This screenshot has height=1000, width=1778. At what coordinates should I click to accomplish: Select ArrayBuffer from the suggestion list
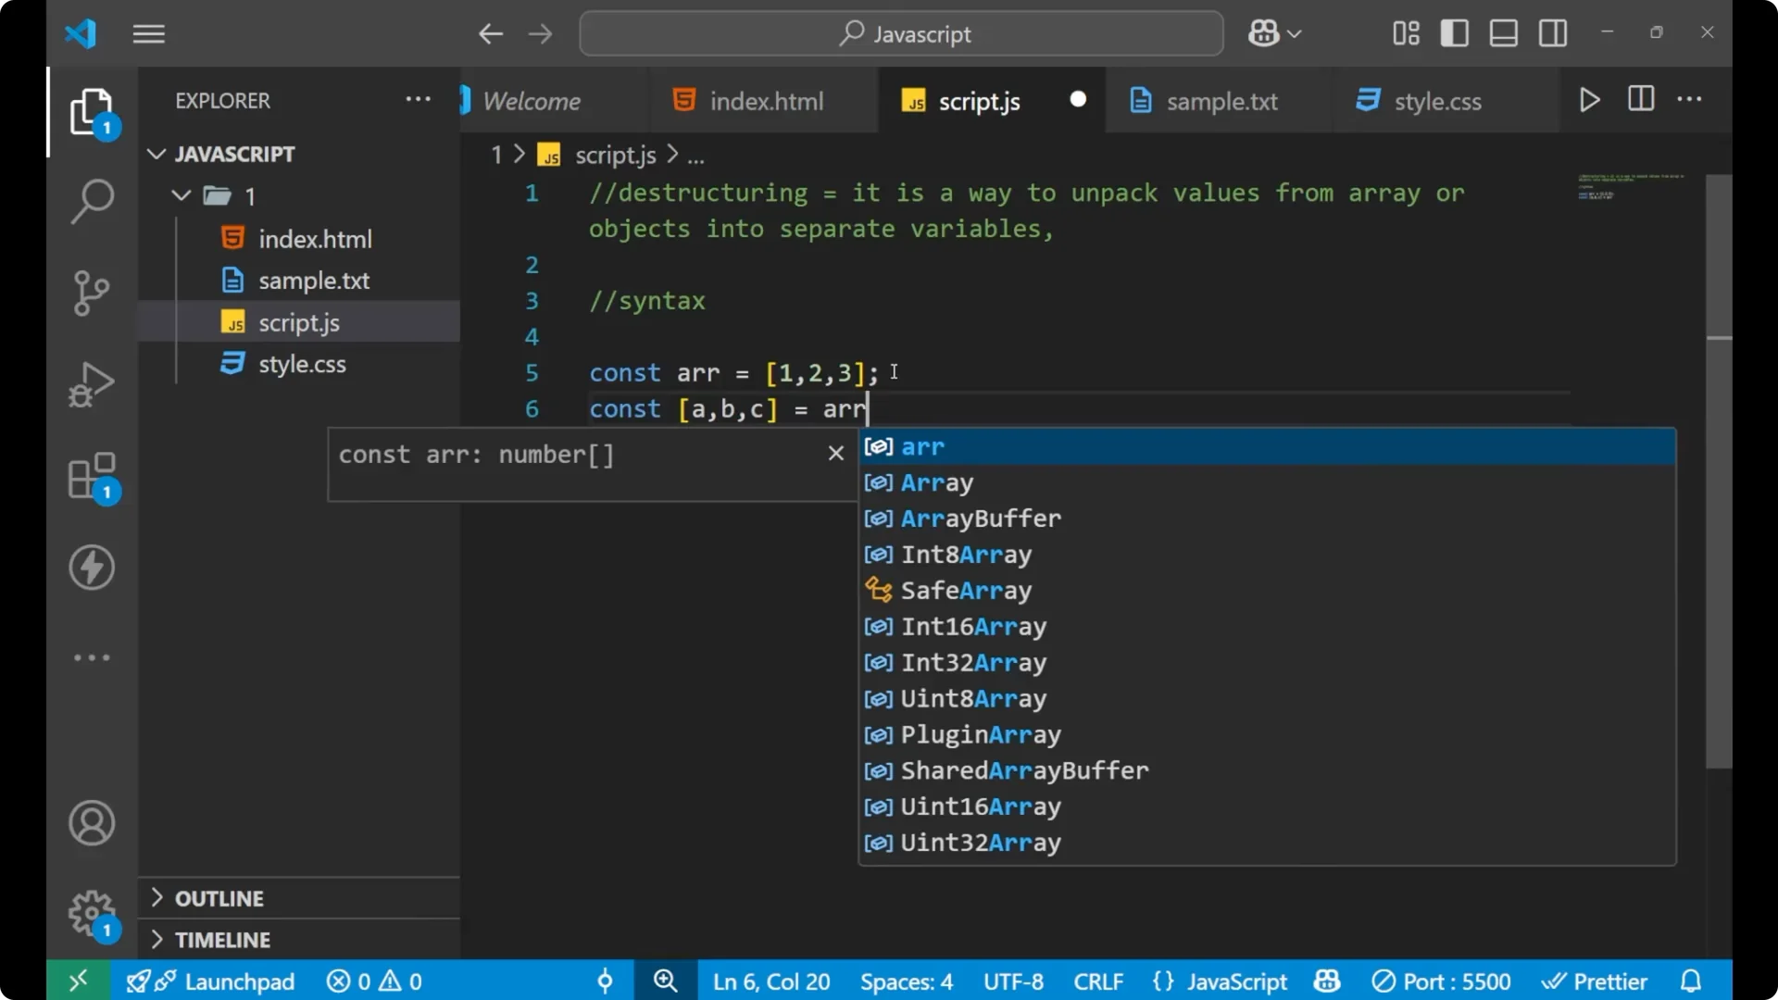[981, 519]
